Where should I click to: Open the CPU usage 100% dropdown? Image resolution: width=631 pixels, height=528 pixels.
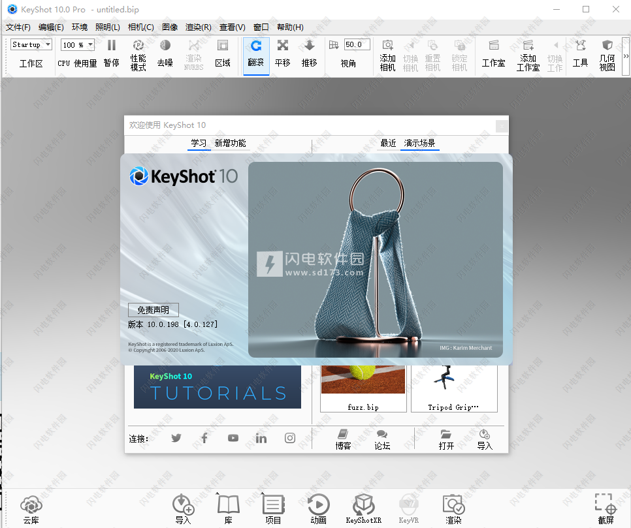tap(78, 44)
